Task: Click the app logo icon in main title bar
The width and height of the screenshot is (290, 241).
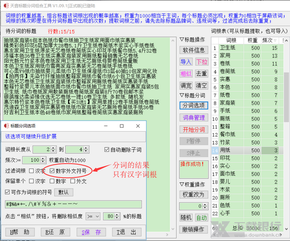Action: coord(6,6)
